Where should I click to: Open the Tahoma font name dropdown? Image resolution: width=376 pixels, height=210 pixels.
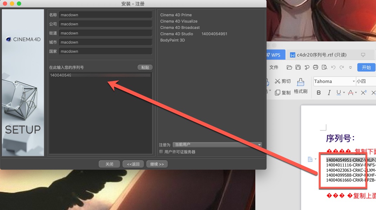point(354,81)
